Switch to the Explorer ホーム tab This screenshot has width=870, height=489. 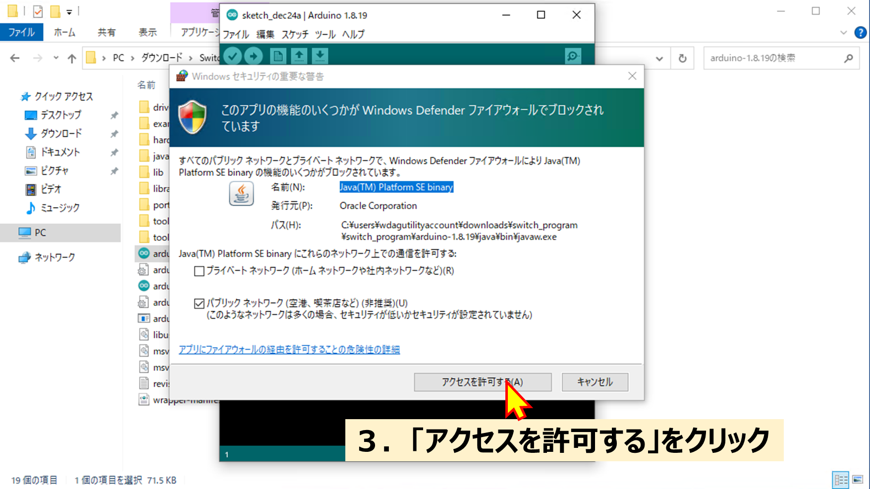pyautogui.click(x=64, y=33)
